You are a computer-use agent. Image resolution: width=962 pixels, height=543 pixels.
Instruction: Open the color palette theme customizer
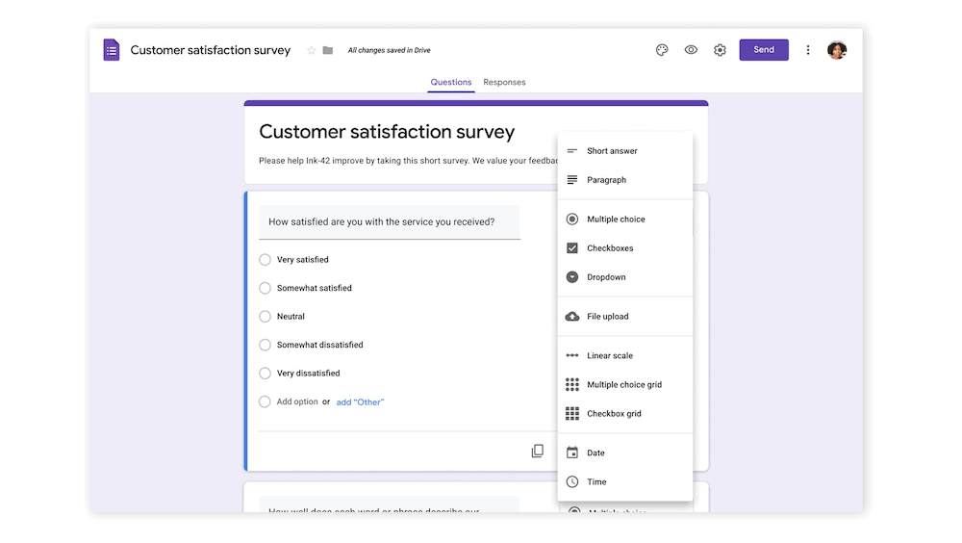coord(662,50)
